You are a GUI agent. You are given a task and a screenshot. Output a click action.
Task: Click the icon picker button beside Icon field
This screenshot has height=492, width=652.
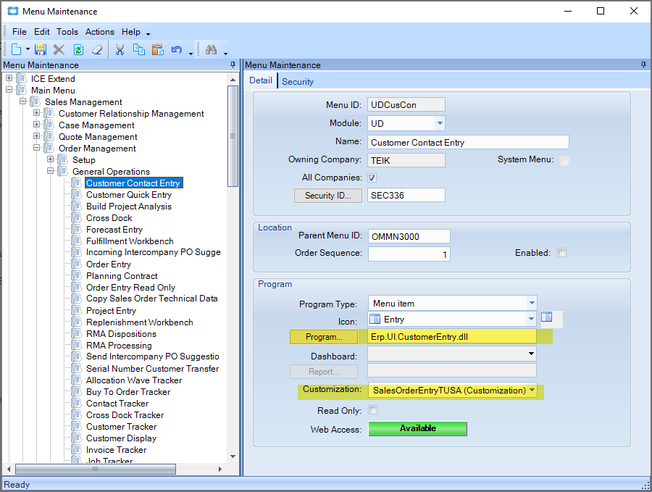(546, 317)
